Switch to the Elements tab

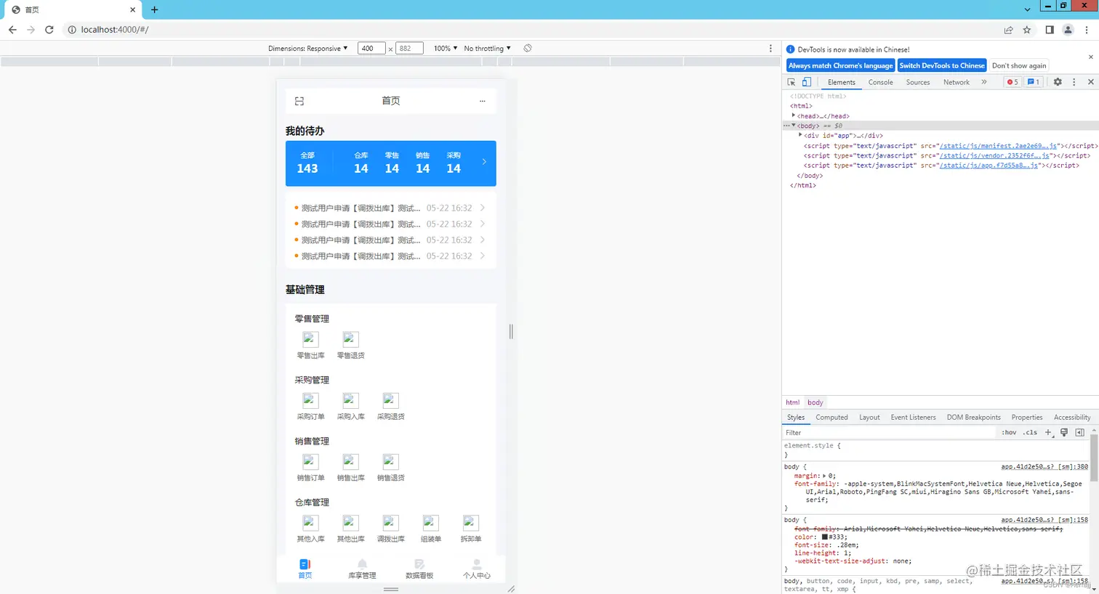(x=841, y=82)
